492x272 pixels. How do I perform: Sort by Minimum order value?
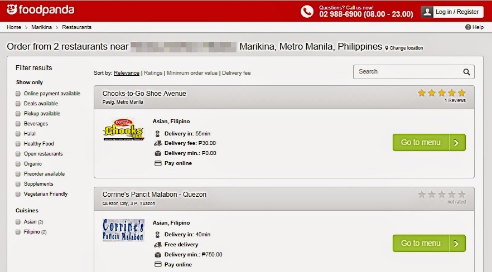pos(192,72)
